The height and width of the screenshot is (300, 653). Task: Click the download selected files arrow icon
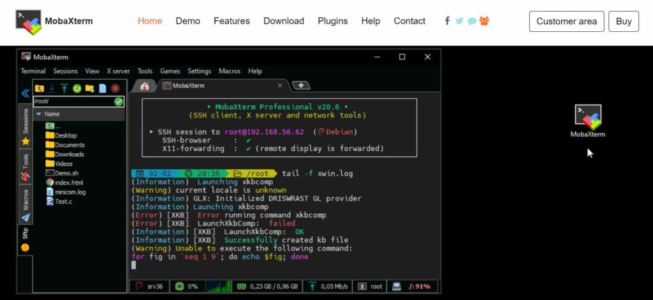tap(52, 88)
